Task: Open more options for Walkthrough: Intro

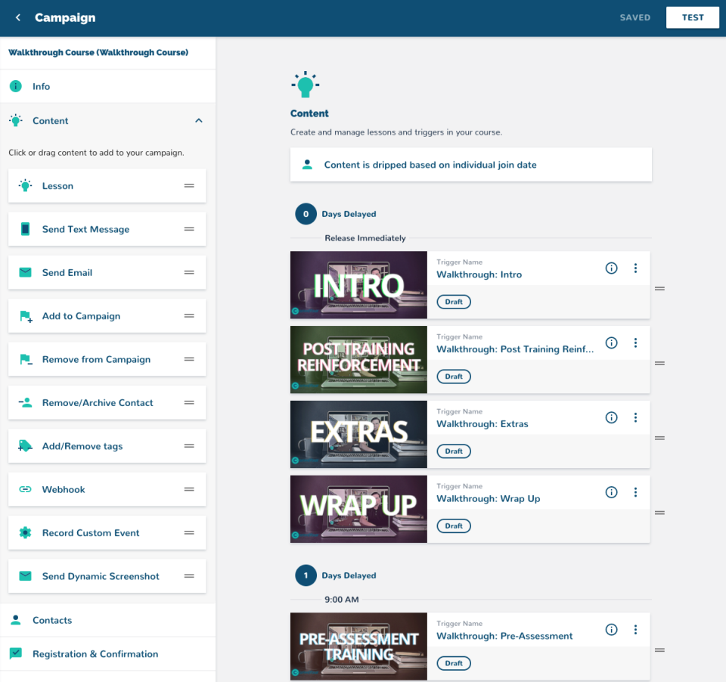Action: [x=635, y=268]
